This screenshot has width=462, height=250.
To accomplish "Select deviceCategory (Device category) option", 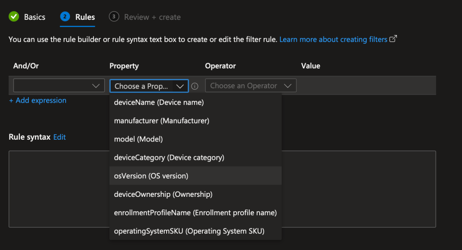I will (169, 158).
